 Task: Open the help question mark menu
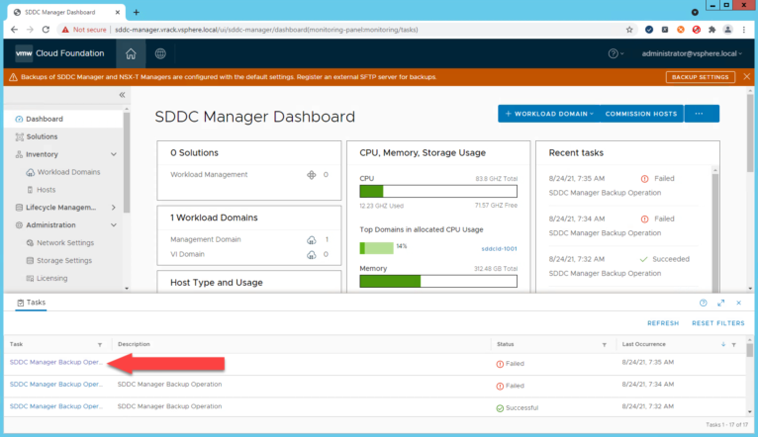(x=616, y=53)
